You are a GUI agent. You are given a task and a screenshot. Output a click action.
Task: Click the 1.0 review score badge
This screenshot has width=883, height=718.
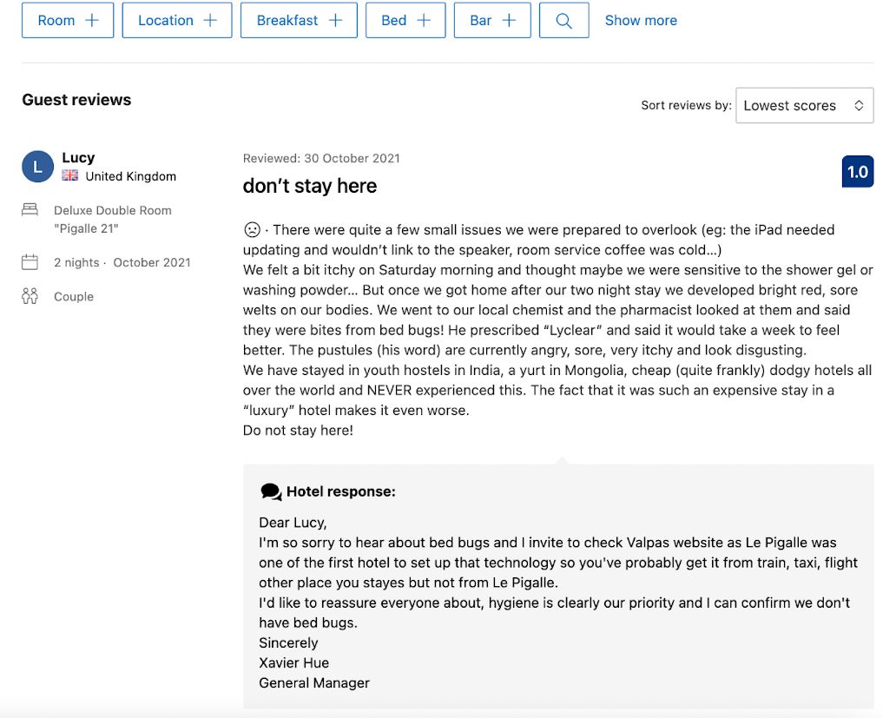[x=858, y=172]
